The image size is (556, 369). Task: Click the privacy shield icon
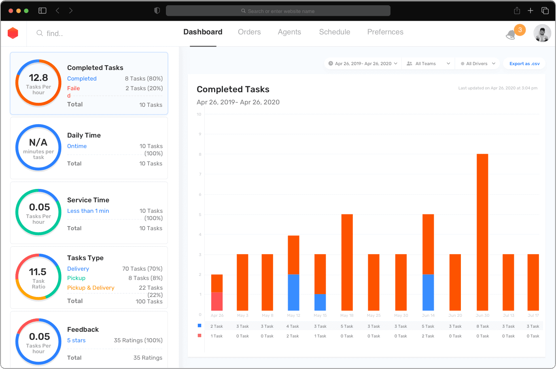click(157, 11)
